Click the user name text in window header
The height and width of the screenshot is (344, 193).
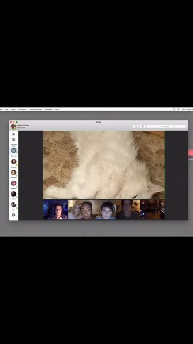coord(23,125)
